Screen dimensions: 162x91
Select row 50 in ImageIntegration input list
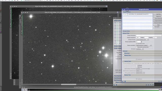[x=118, y=29]
